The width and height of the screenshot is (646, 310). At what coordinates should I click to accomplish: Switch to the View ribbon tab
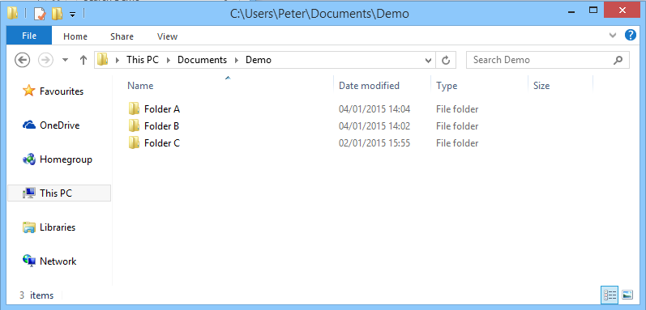(x=167, y=36)
